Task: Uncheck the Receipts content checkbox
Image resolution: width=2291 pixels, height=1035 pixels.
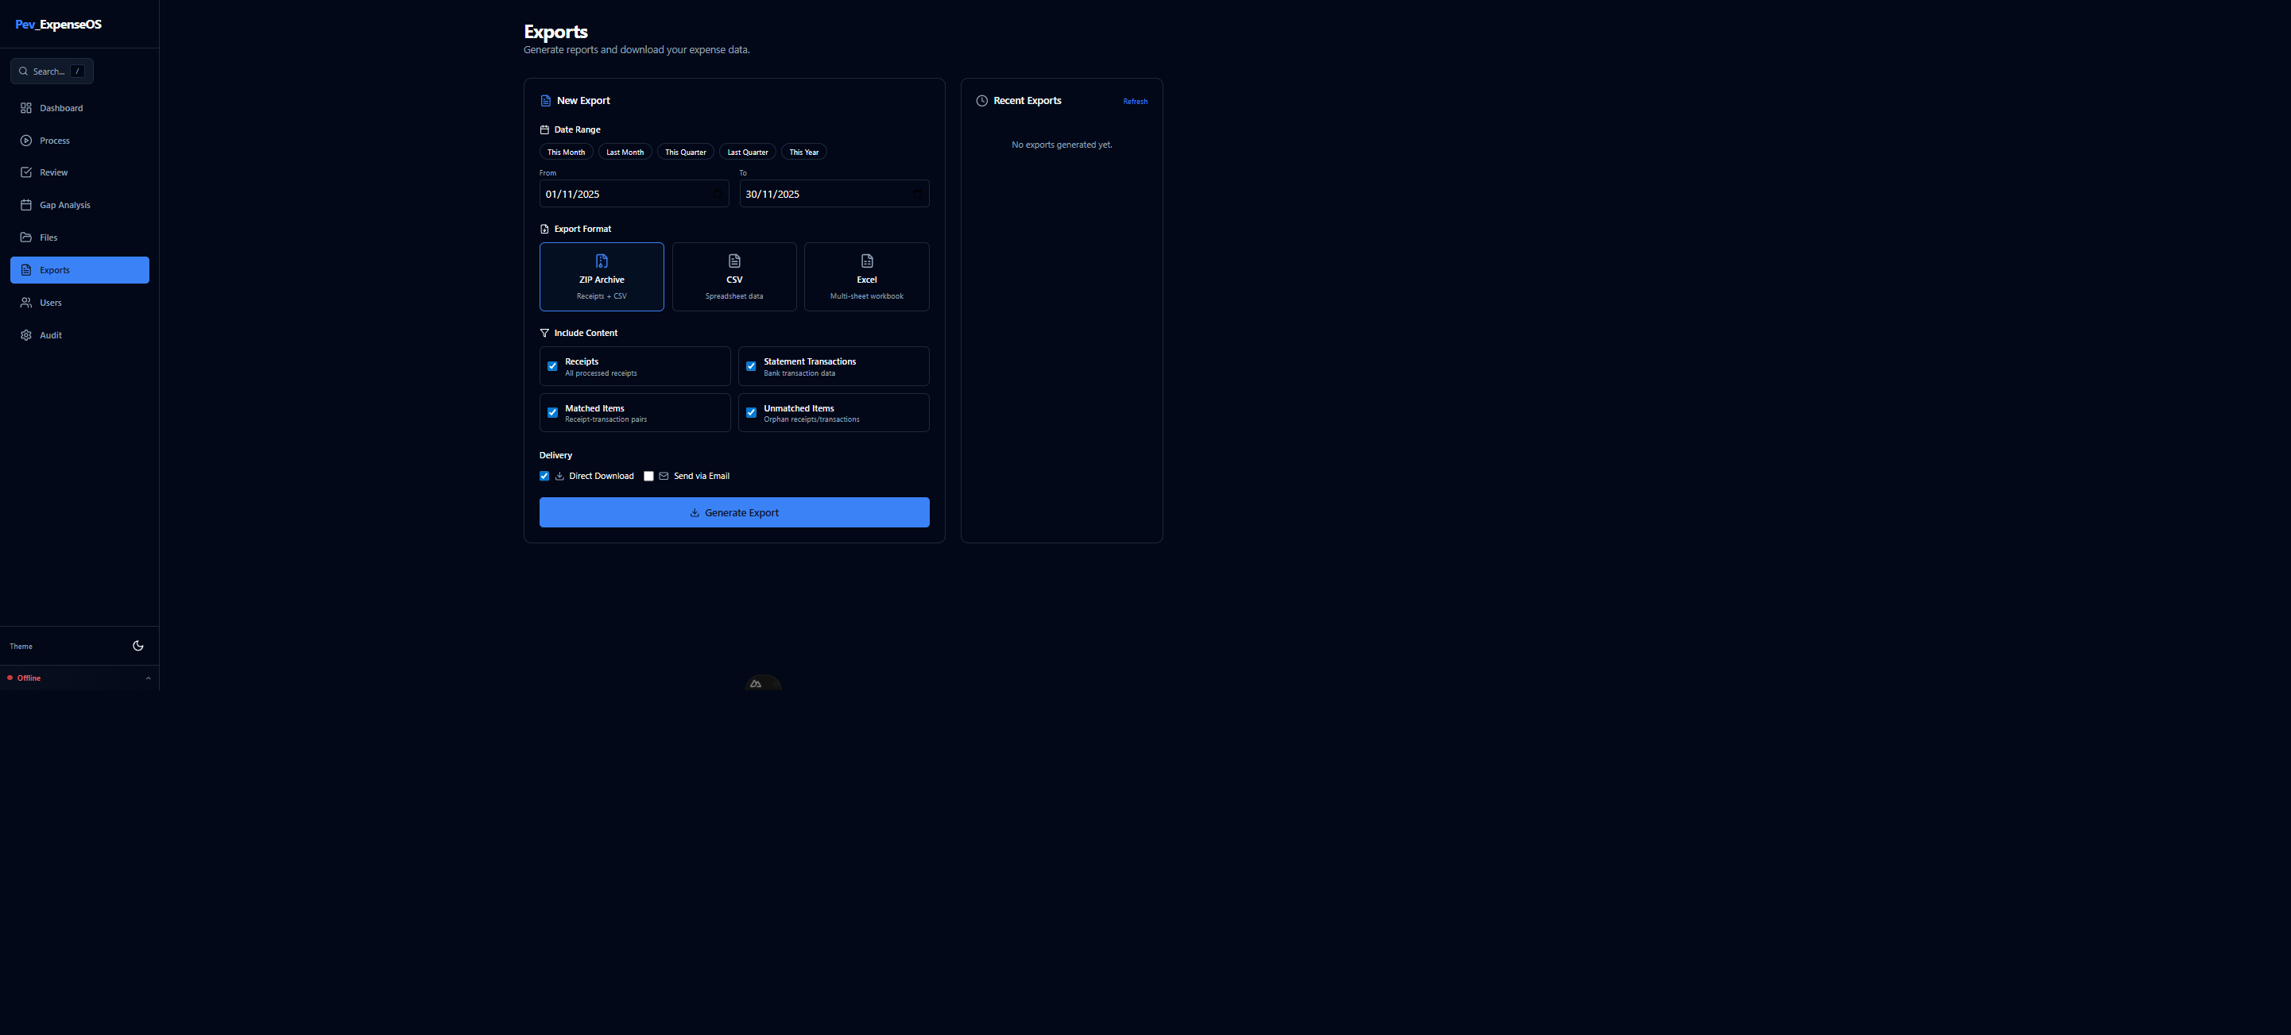Action: pos(552,366)
